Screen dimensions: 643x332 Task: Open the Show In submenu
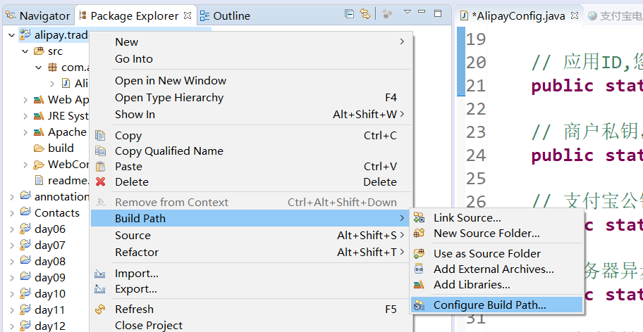point(251,115)
